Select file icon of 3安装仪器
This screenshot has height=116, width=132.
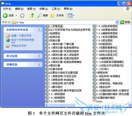pyautogui.click(x=46, y=40)
